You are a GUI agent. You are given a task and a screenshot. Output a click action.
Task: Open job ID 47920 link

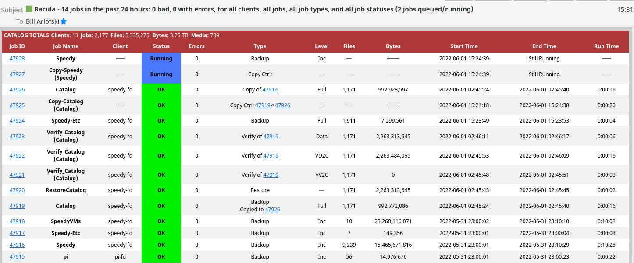click(x=17, y=190)
